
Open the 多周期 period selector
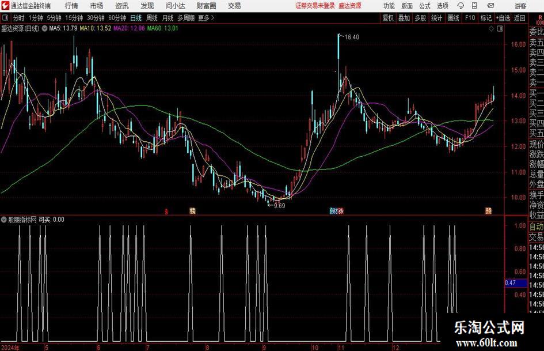pos(186,18)
